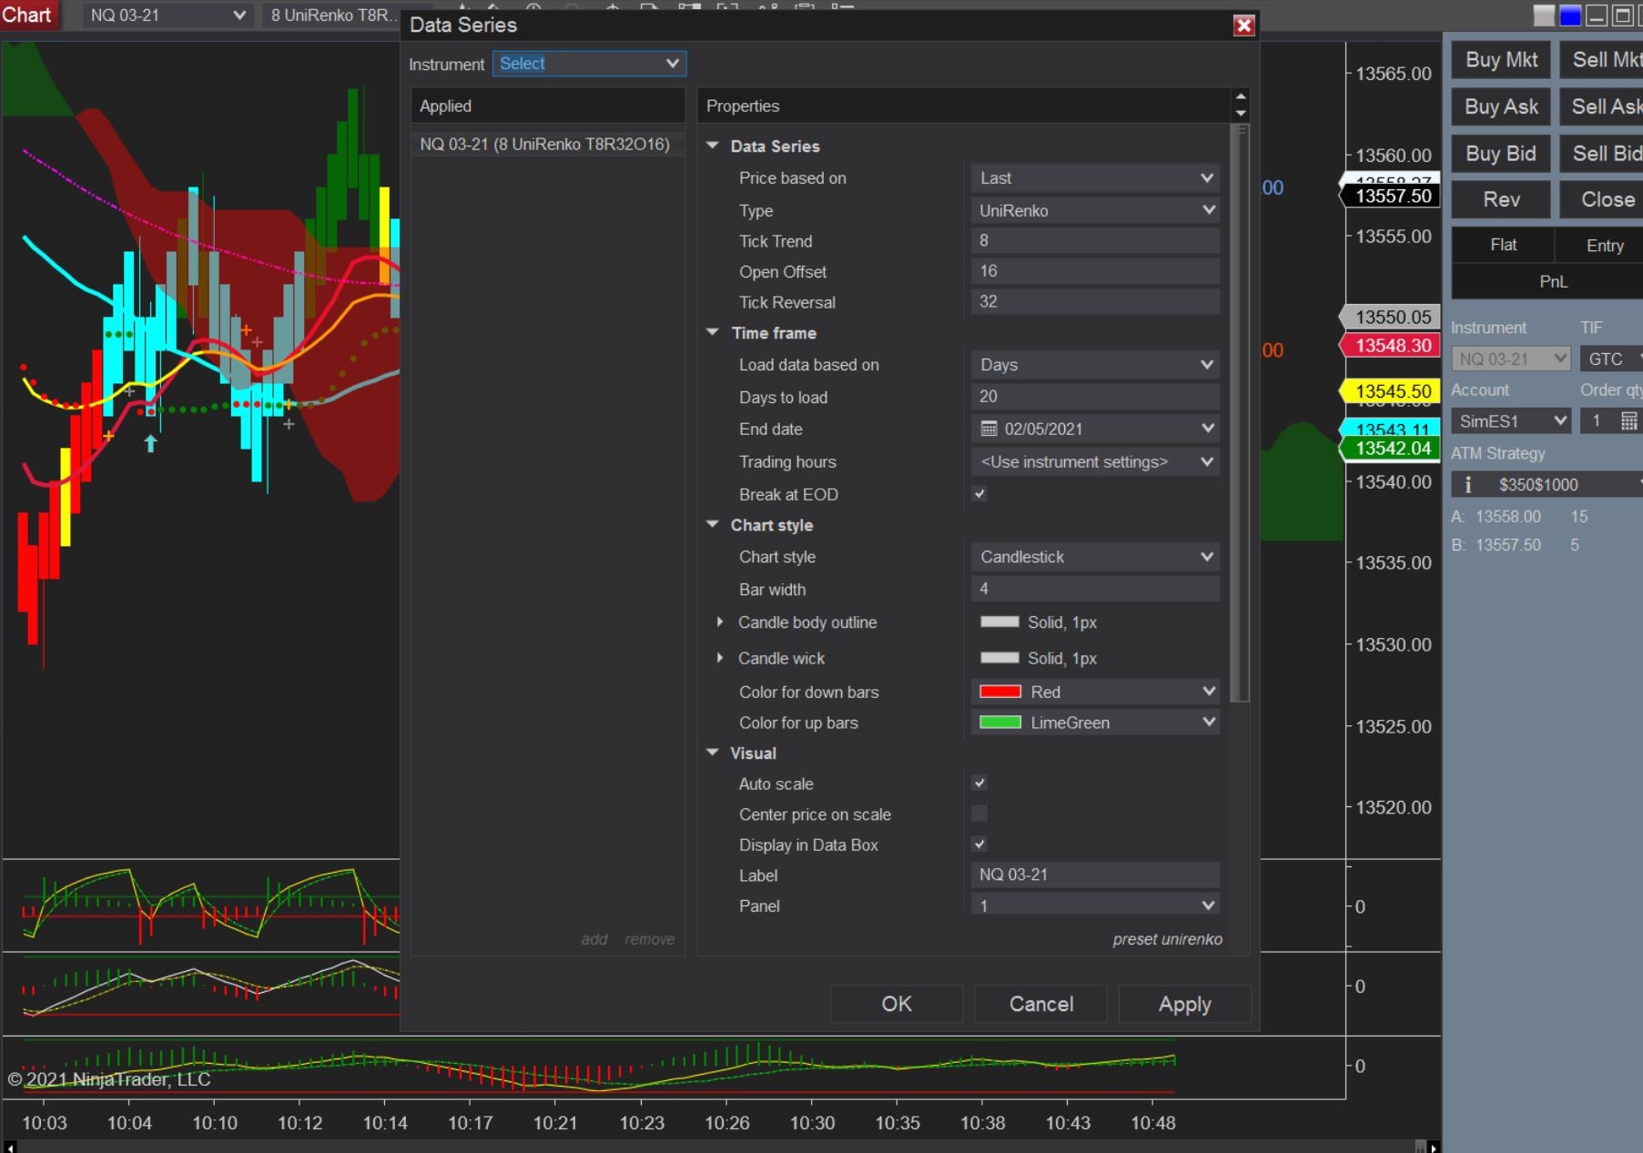Click the Candle wick color swatch
This screenshot has width=1643, height=1153.
click(999, 658)
